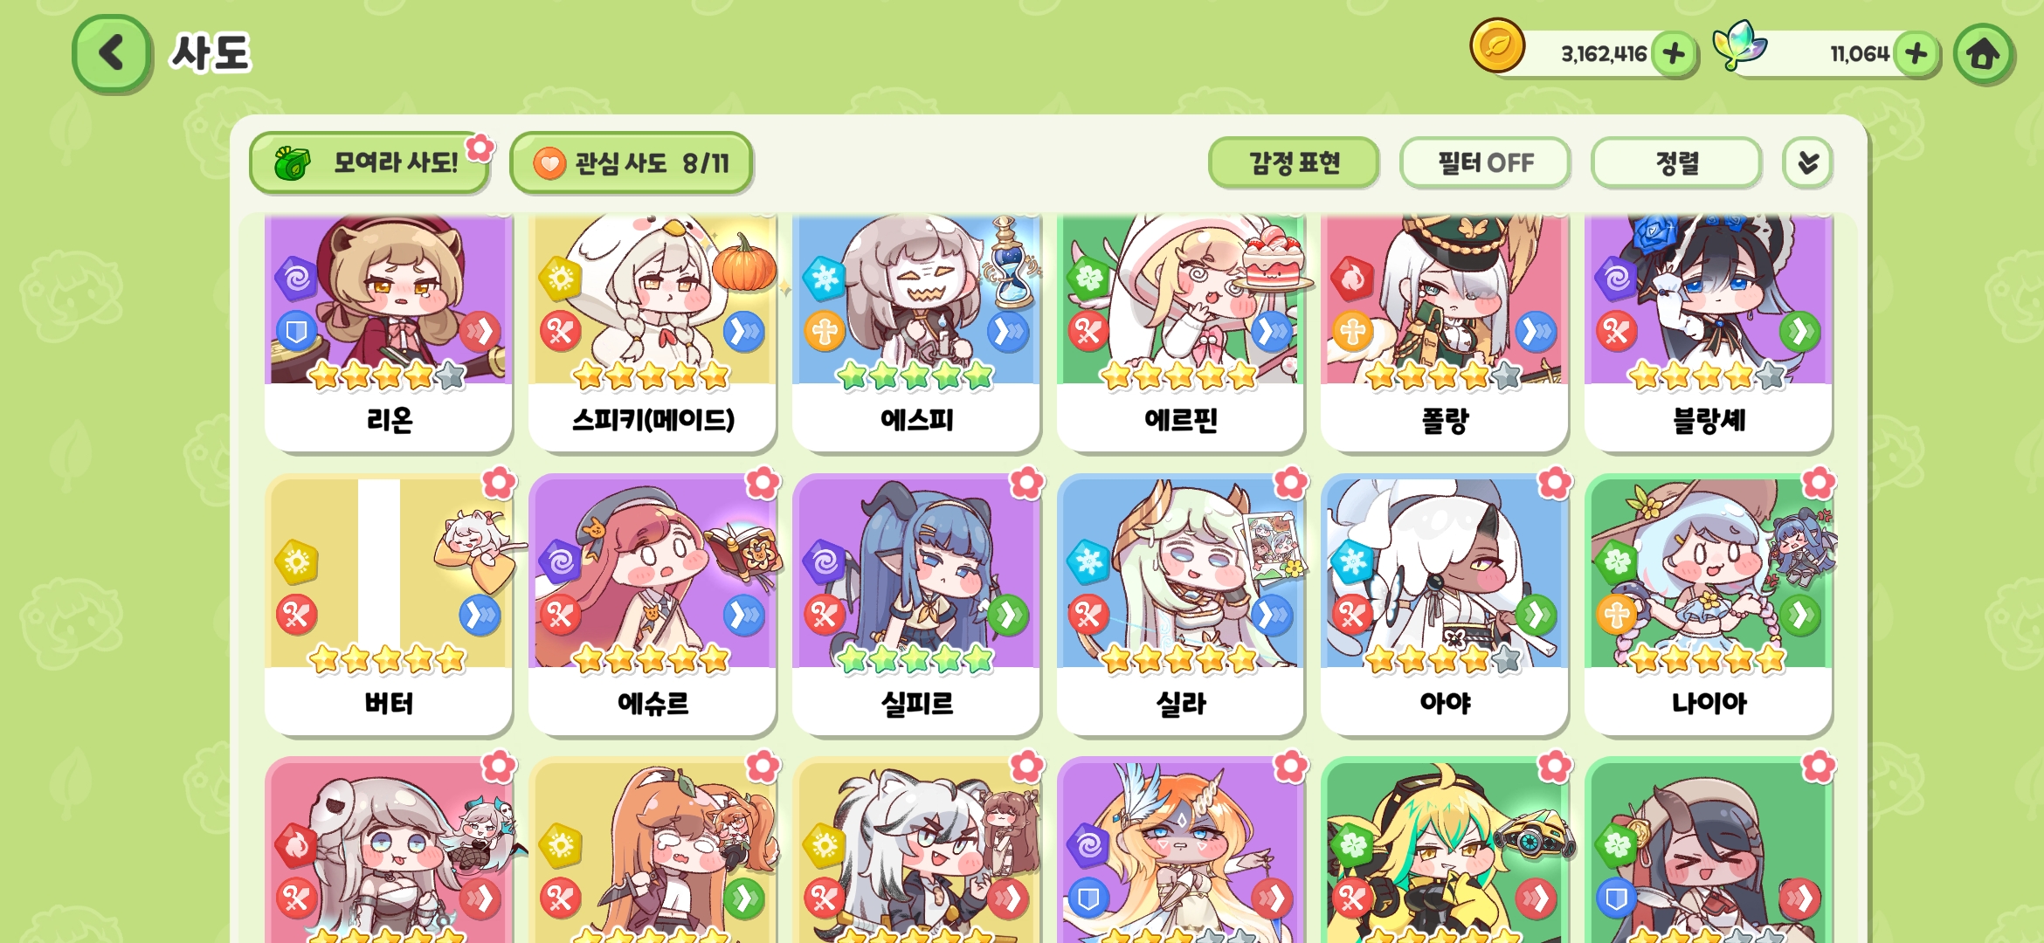This screenshot has width=2044, height=943.
Task: Open the 모여라 사도! tab
Action: tap(369, 162)
